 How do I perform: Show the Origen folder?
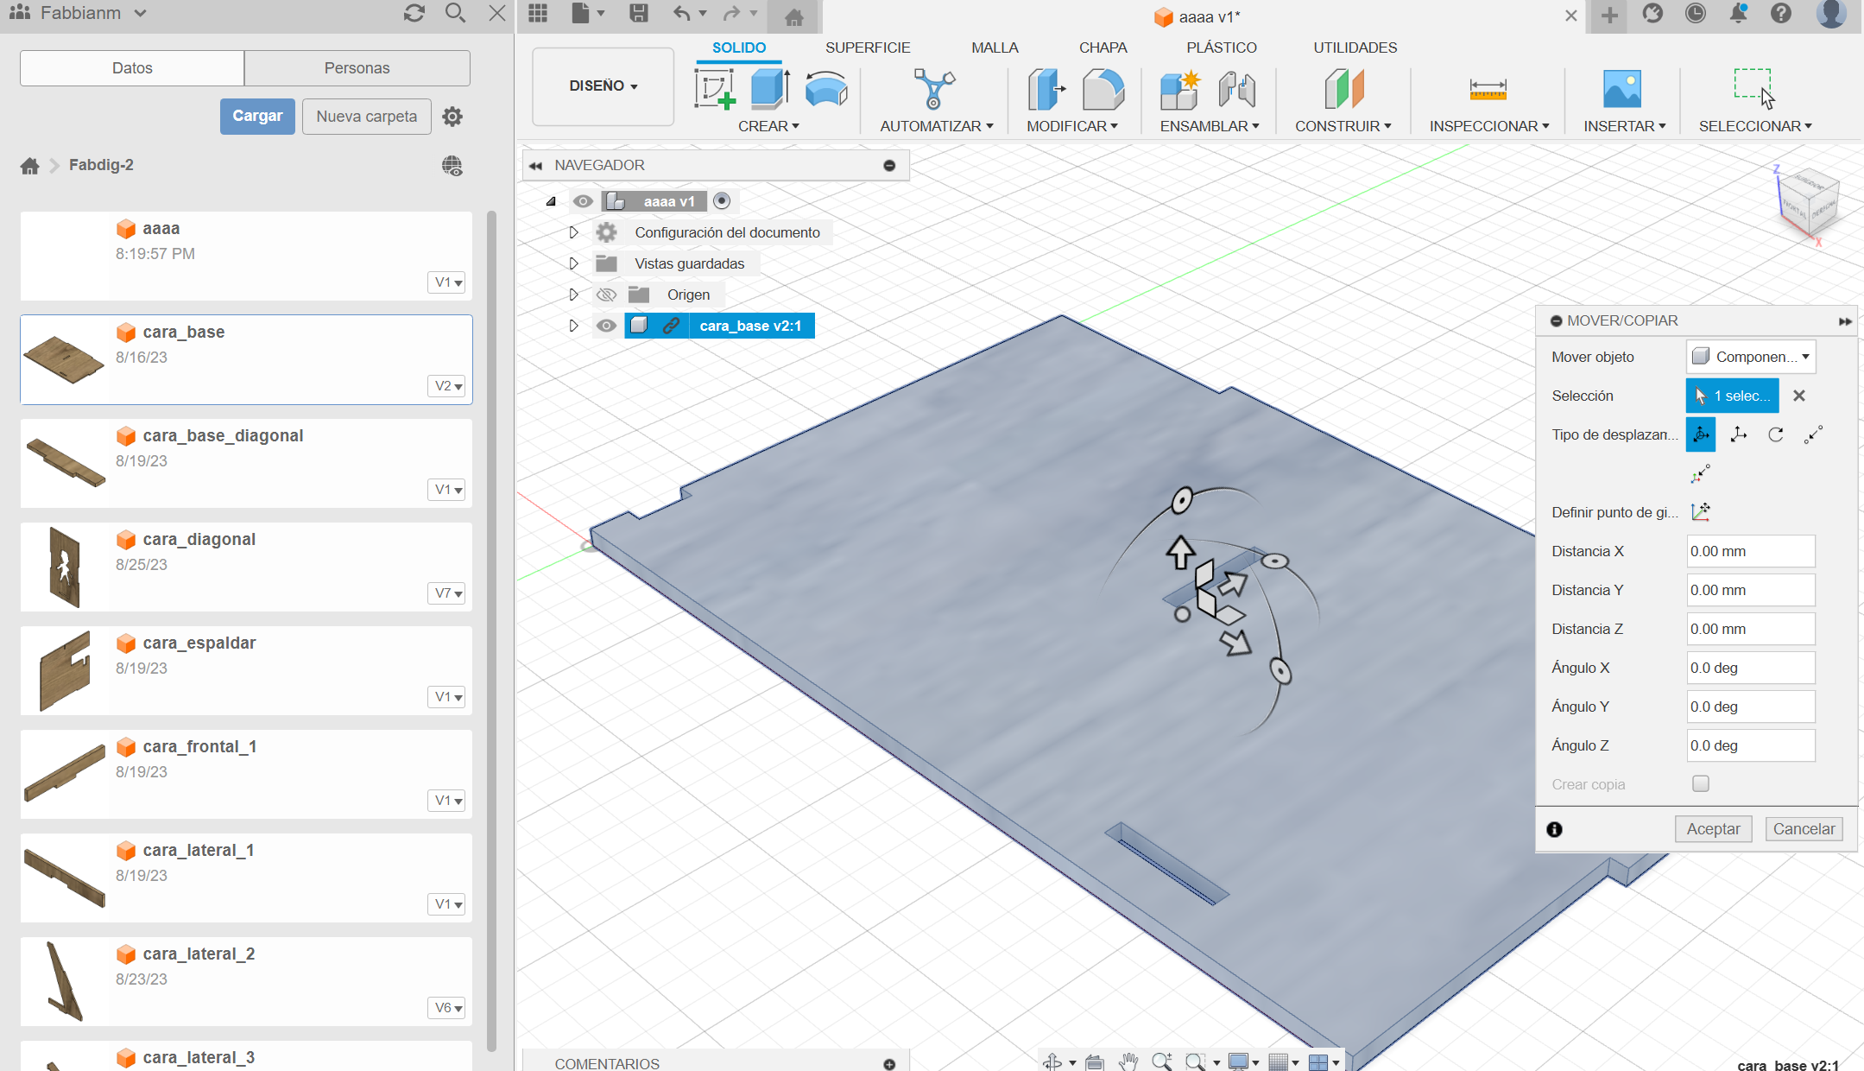click(606, 295)
